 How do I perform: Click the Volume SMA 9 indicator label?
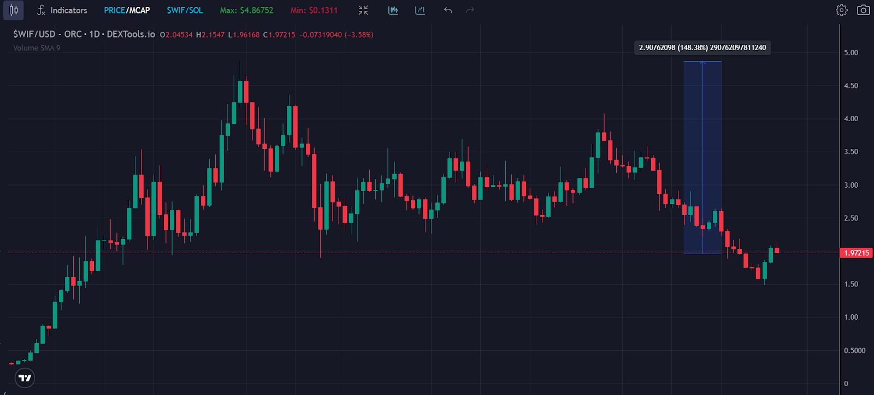(x=37, y=48)
